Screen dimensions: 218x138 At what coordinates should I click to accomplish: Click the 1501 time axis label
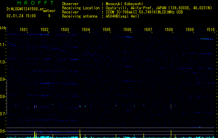[x=24, y=30]
